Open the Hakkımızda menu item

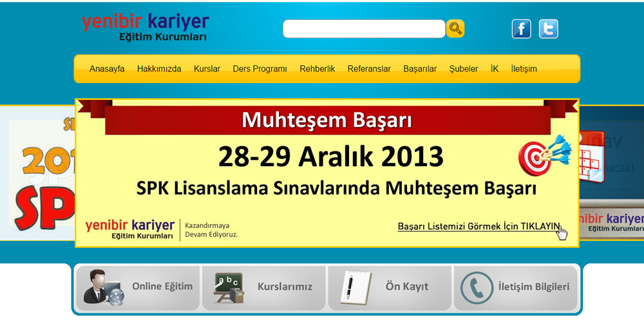coord(159,69)
